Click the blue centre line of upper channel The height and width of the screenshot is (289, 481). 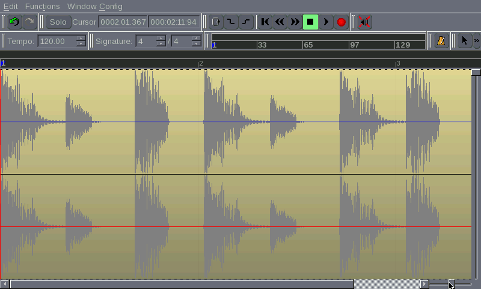coord(236,122)
